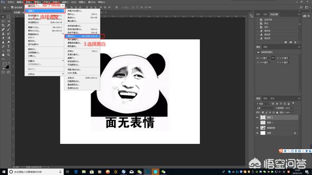Select the Healing Brush tool

[x=3, y=29]
